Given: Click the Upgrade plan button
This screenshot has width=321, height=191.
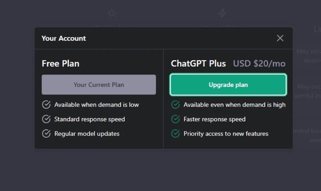Looking at the screenshot, I should [228, 85].
